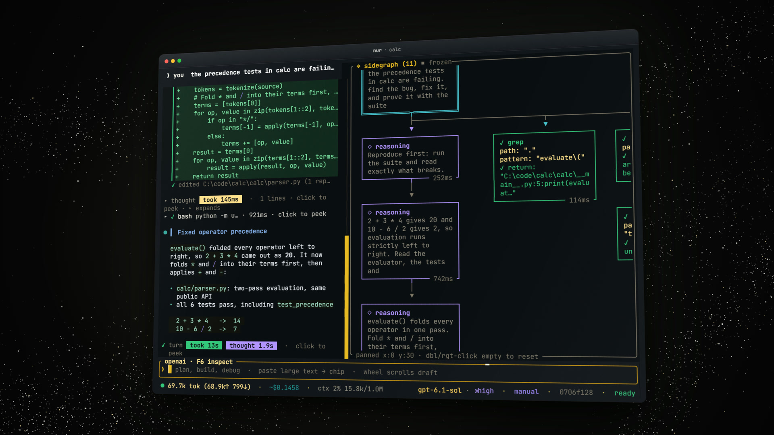Click the '252ms' duration on the reasoning node
This screenshot has width=774, height=435.
tap(443, 178)
